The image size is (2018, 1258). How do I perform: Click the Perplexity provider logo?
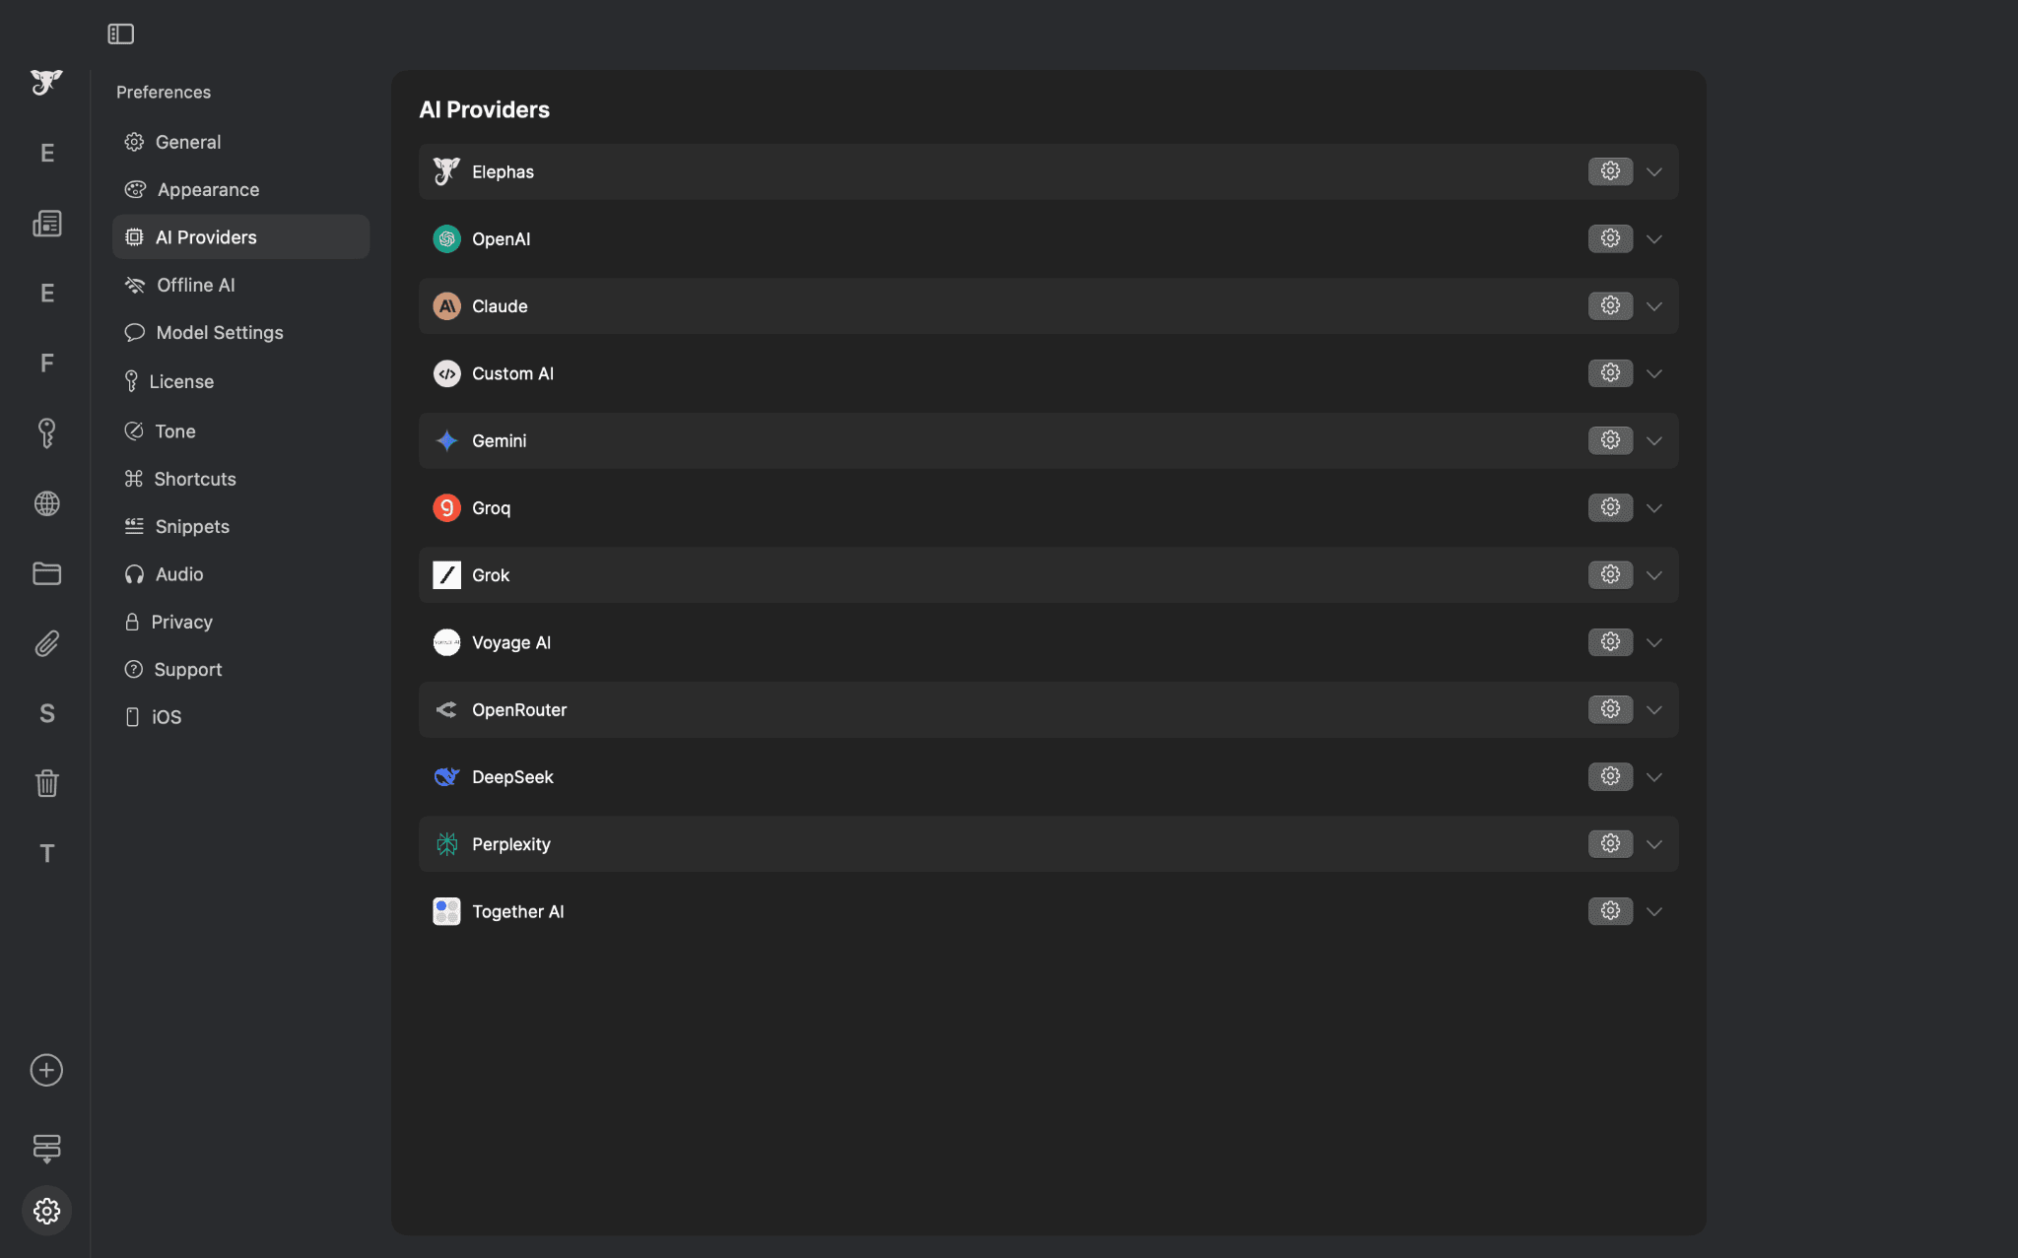pyautogui.click(x=446, y=843)
